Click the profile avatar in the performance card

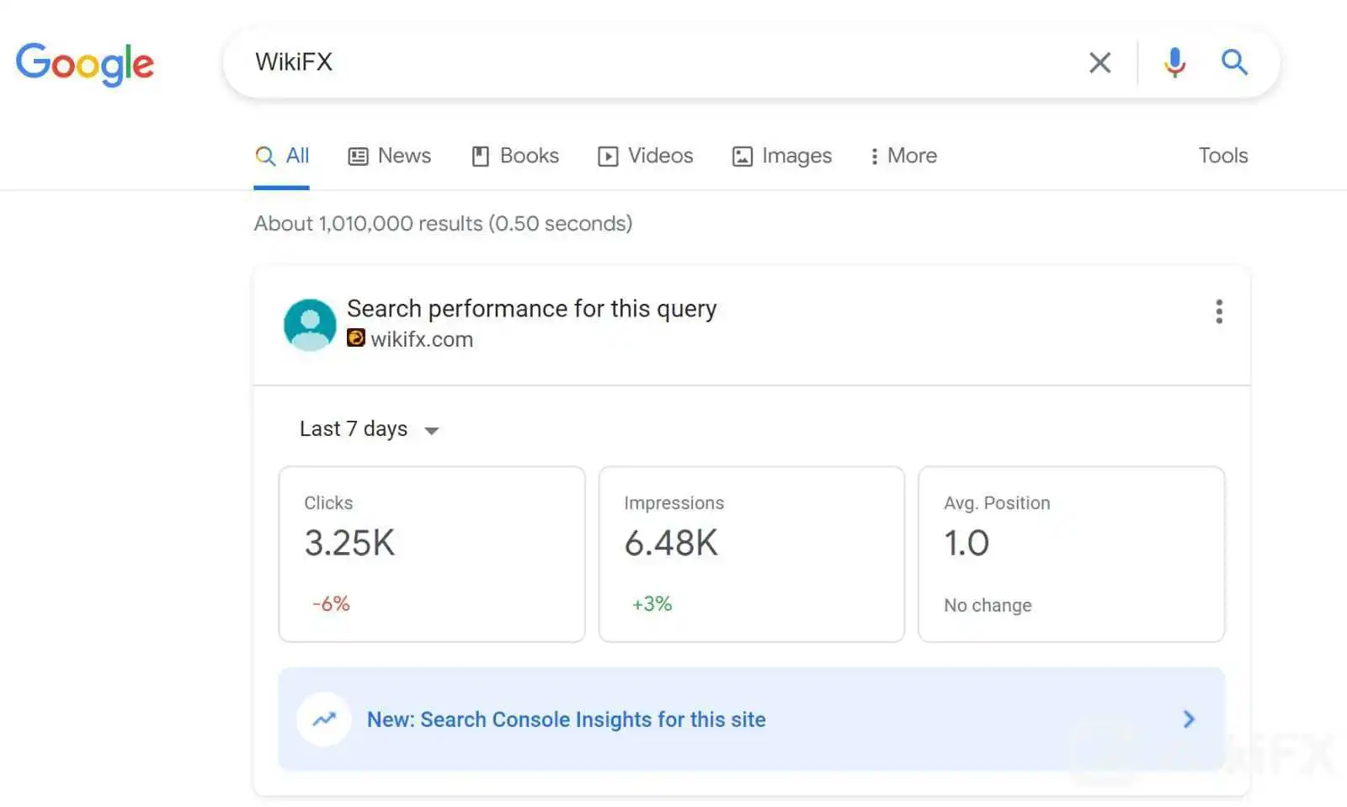tap(310, 325)
